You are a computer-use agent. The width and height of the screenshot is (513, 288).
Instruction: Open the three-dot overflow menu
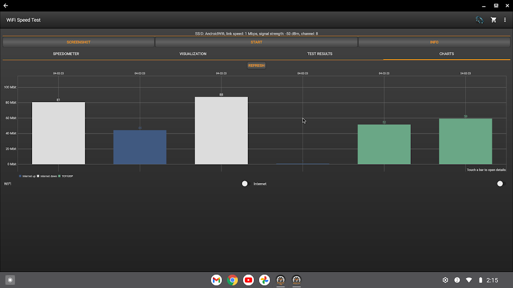[505, 20]
